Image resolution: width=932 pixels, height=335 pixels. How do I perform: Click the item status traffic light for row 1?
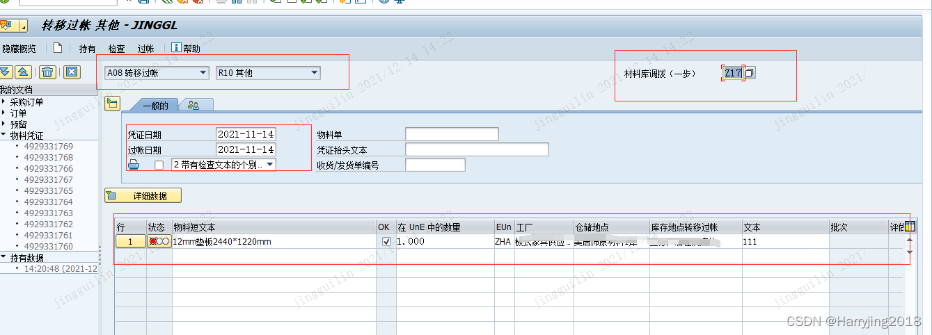159,241
